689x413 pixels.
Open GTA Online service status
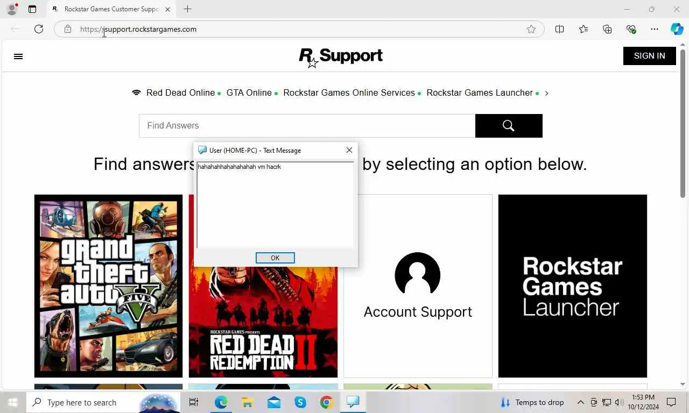tap(249, 93)
